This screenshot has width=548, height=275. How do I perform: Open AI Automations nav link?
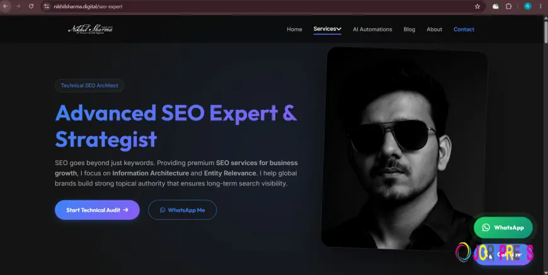click(x=372, y=30)
